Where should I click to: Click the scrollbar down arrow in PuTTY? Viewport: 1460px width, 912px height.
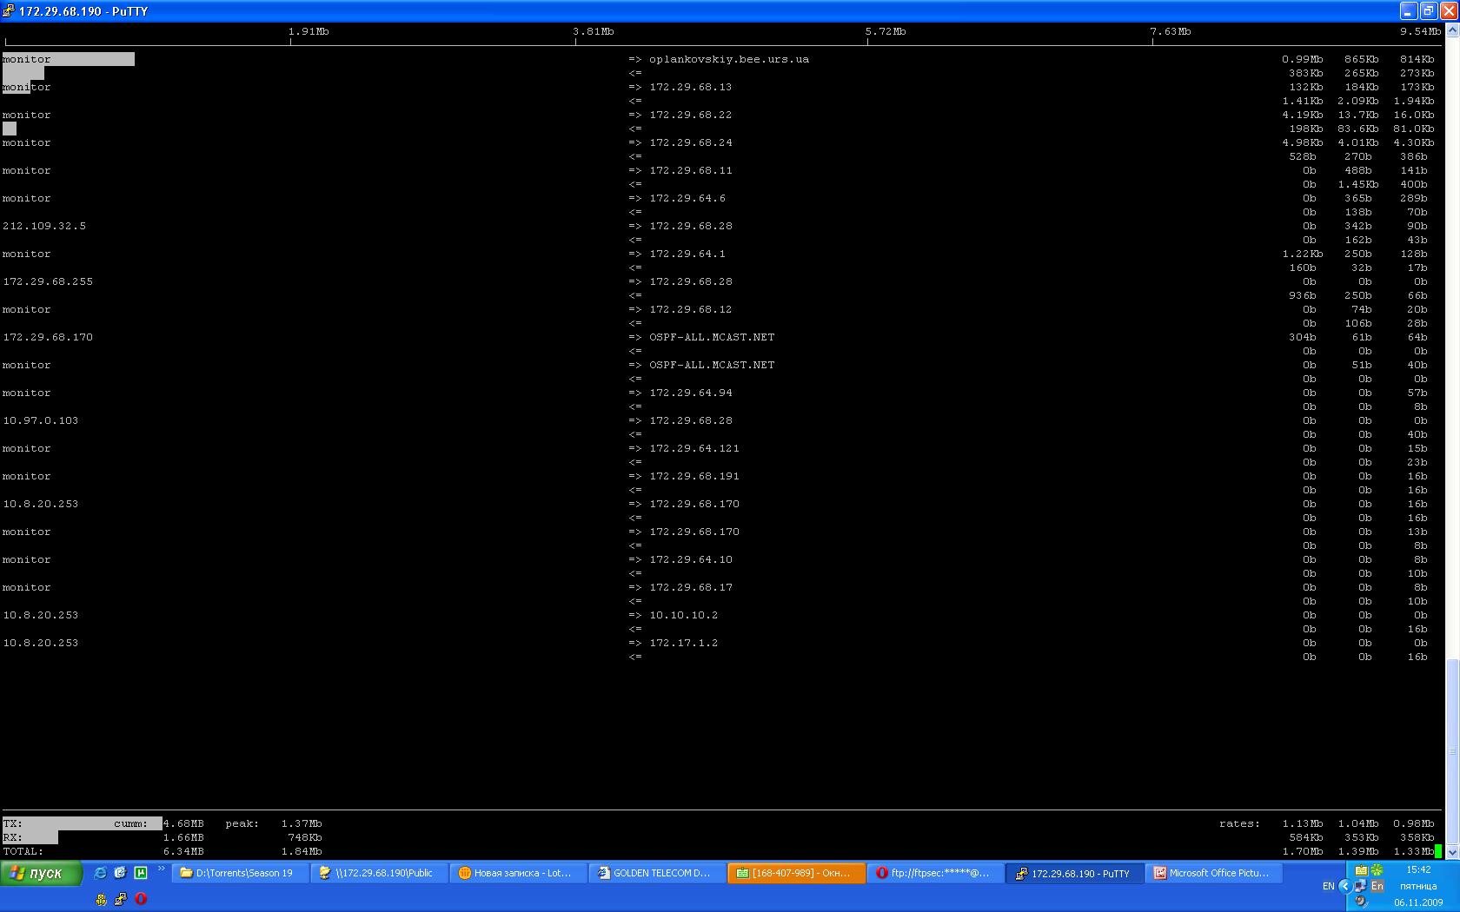[x=1452, y=853]
